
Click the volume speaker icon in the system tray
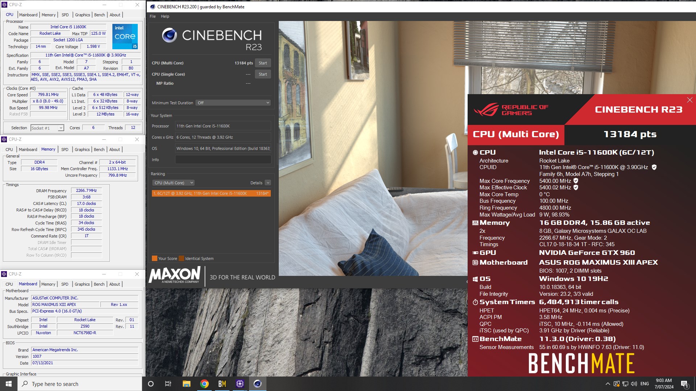pyautogui.click(x=634, y=384)
